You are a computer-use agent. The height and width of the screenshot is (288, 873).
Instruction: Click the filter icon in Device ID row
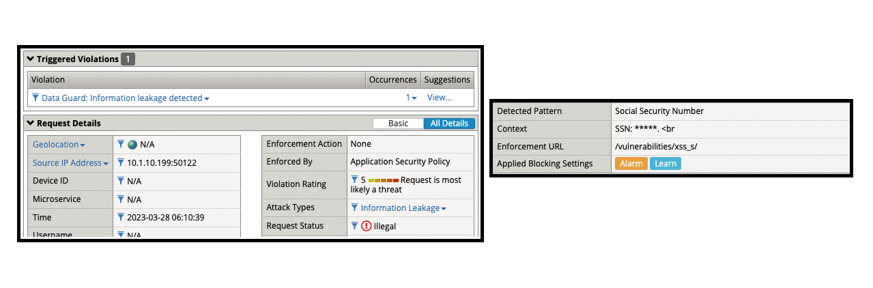[121, 181]
